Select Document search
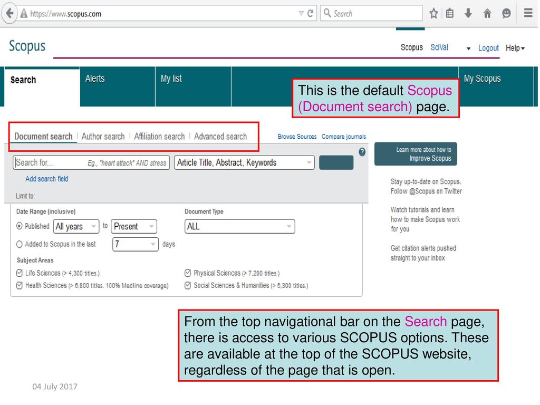The image size is (540, 405). coord(43,137)
